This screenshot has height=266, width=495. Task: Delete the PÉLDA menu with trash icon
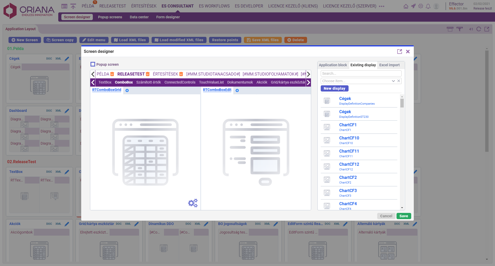[x=112, y=74]
